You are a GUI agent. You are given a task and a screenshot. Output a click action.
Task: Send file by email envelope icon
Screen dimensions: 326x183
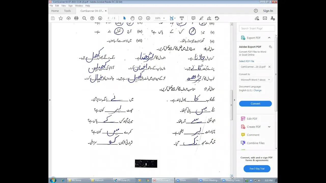tap(265, 18)
